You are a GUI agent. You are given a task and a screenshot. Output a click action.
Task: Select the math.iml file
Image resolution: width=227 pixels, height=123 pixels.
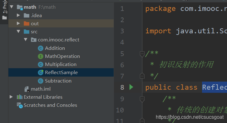click(x=41, y=89)
